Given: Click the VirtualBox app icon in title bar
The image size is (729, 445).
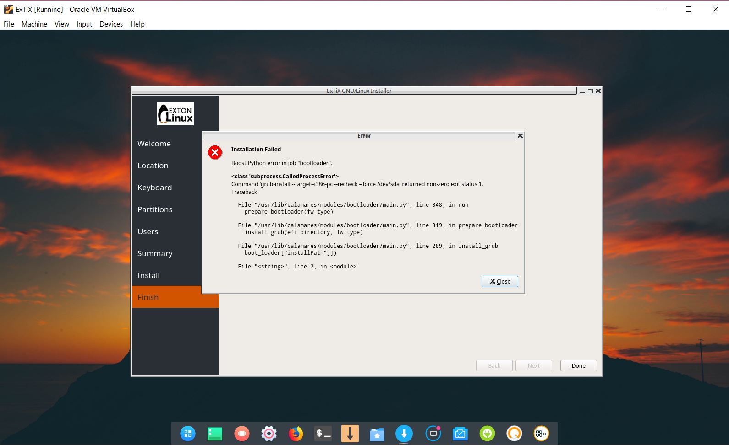Looking at the screenshot, I should click(8, 9).
